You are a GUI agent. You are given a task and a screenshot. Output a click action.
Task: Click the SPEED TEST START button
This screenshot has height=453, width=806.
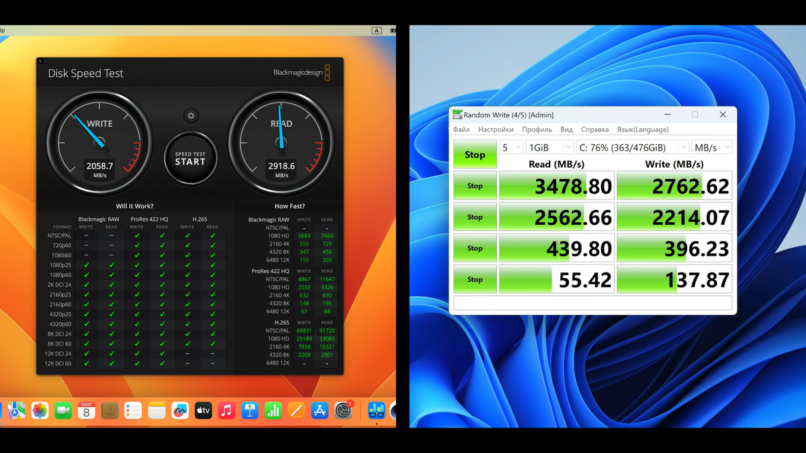point(191,158)
